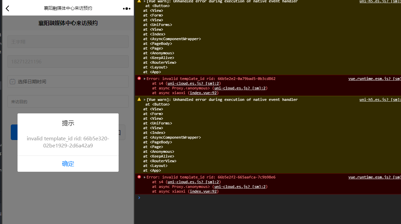The image size is (401, 224).
Task: Open index.vue:92 link in first error
Action: (x=203, y=93)
